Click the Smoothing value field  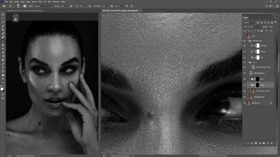(104, 6)
